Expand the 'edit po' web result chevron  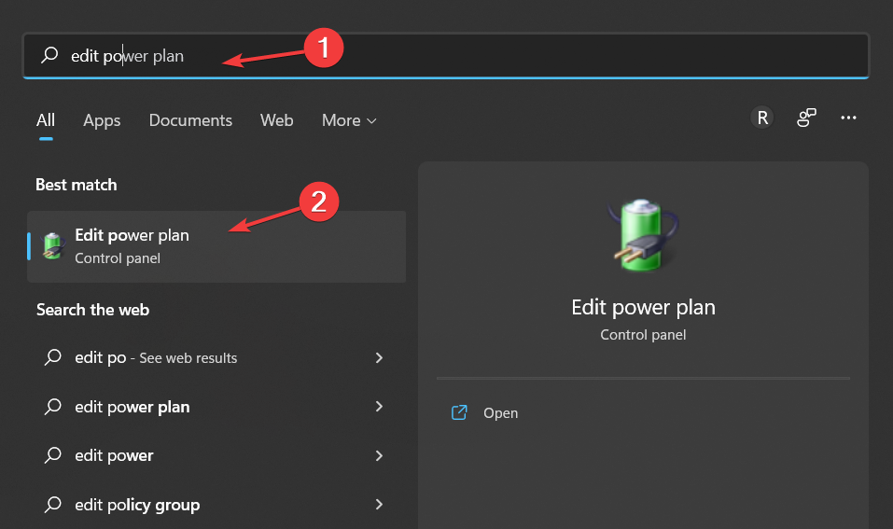(379, 357)
